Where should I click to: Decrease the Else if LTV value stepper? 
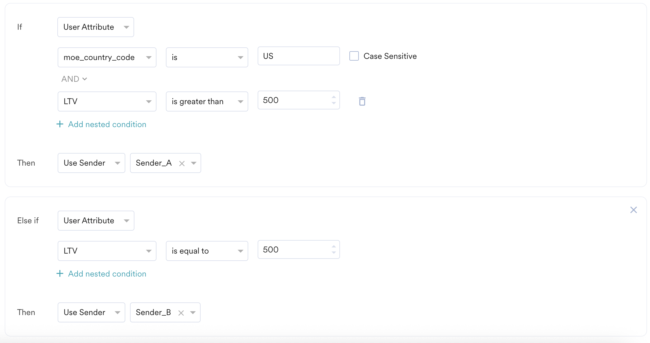(334, 253)
